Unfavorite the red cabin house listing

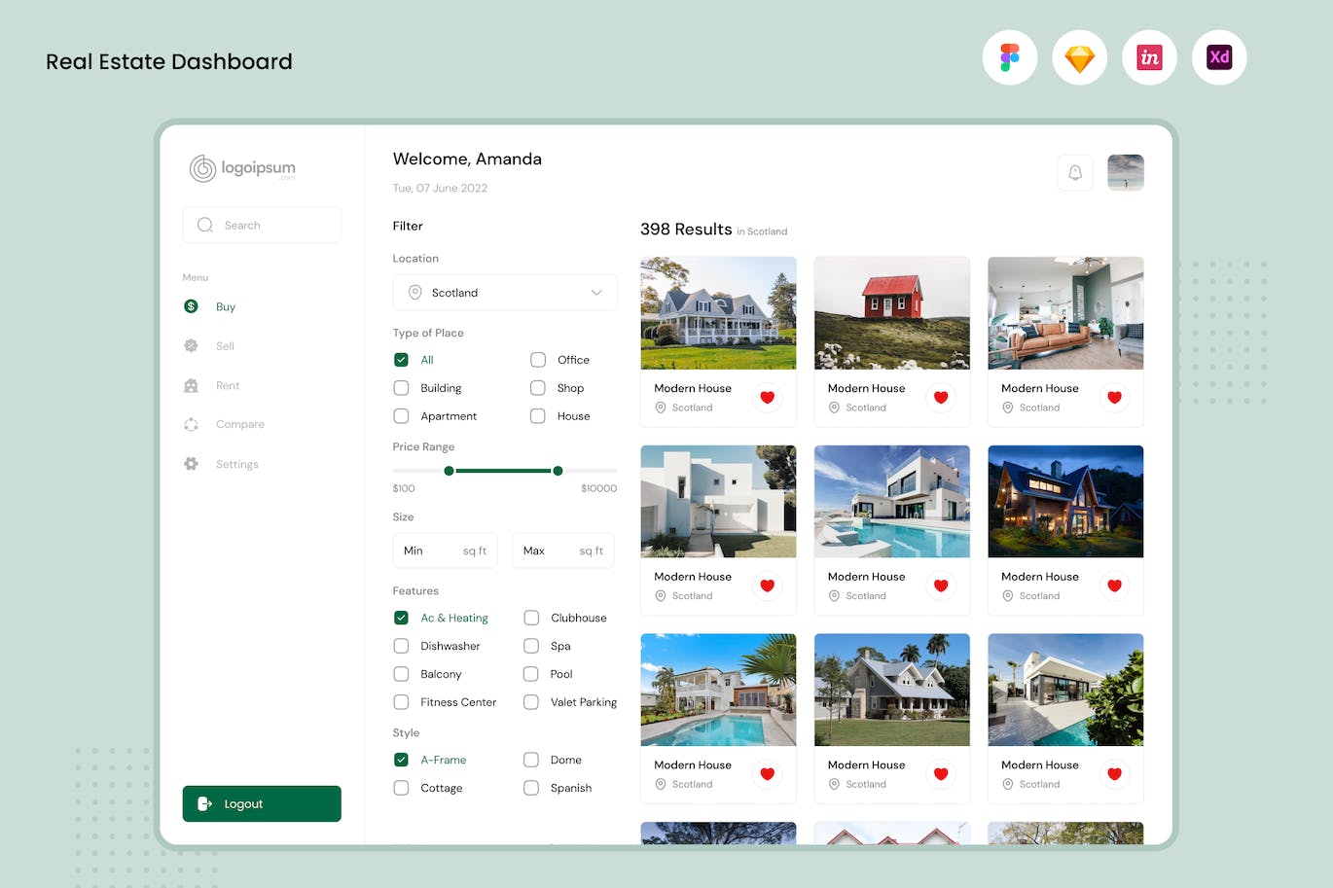940,397
